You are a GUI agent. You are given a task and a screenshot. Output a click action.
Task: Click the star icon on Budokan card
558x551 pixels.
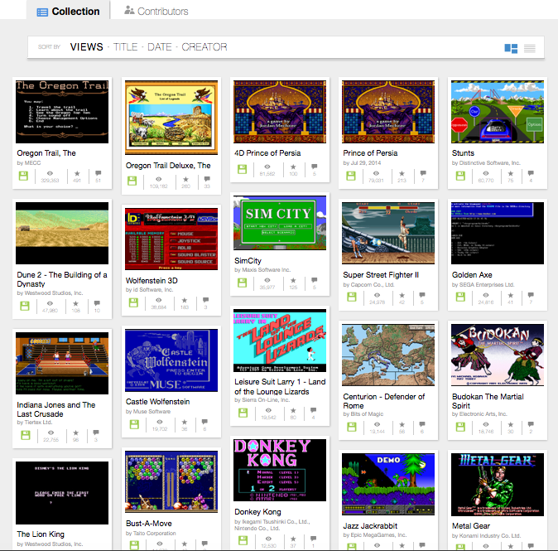coord(511,424)
